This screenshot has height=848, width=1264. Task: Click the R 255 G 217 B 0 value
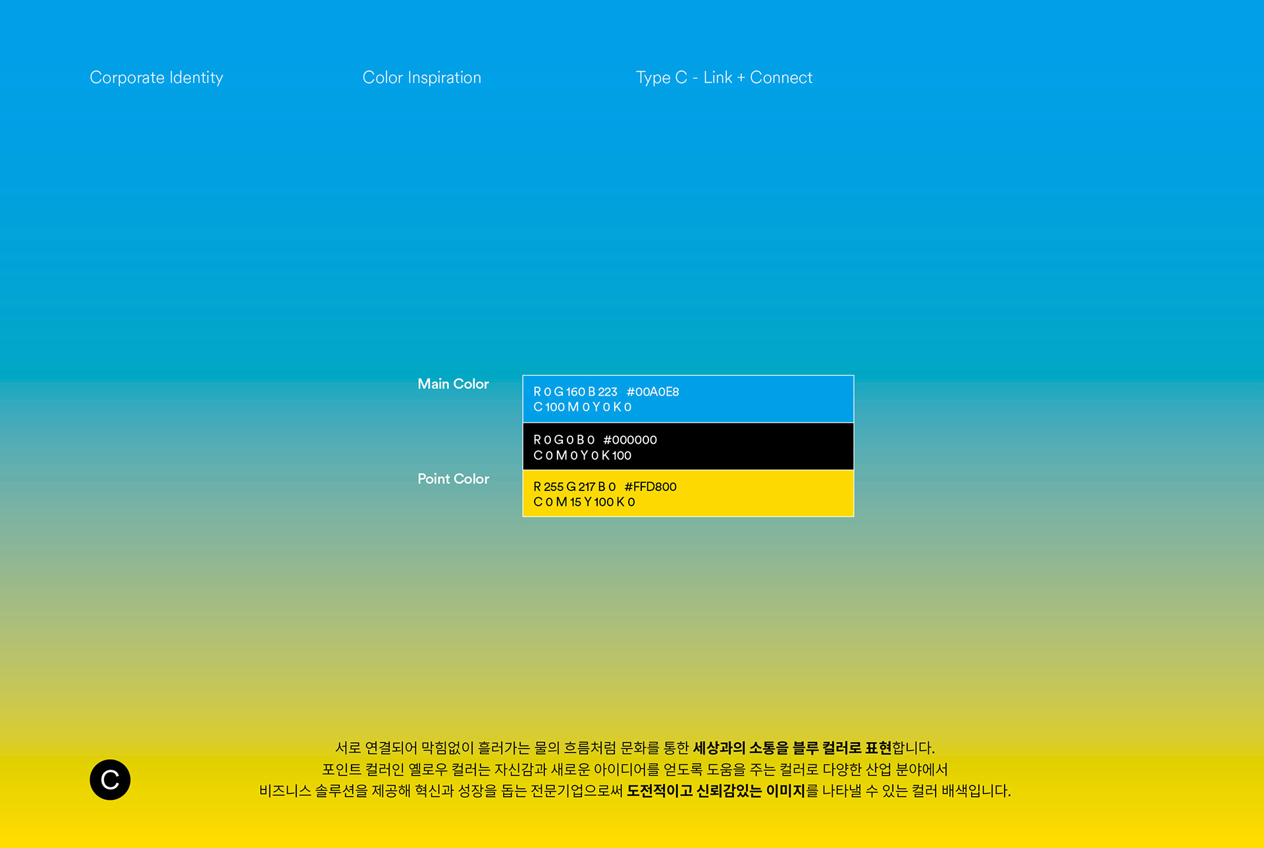[x=574, y=487]
